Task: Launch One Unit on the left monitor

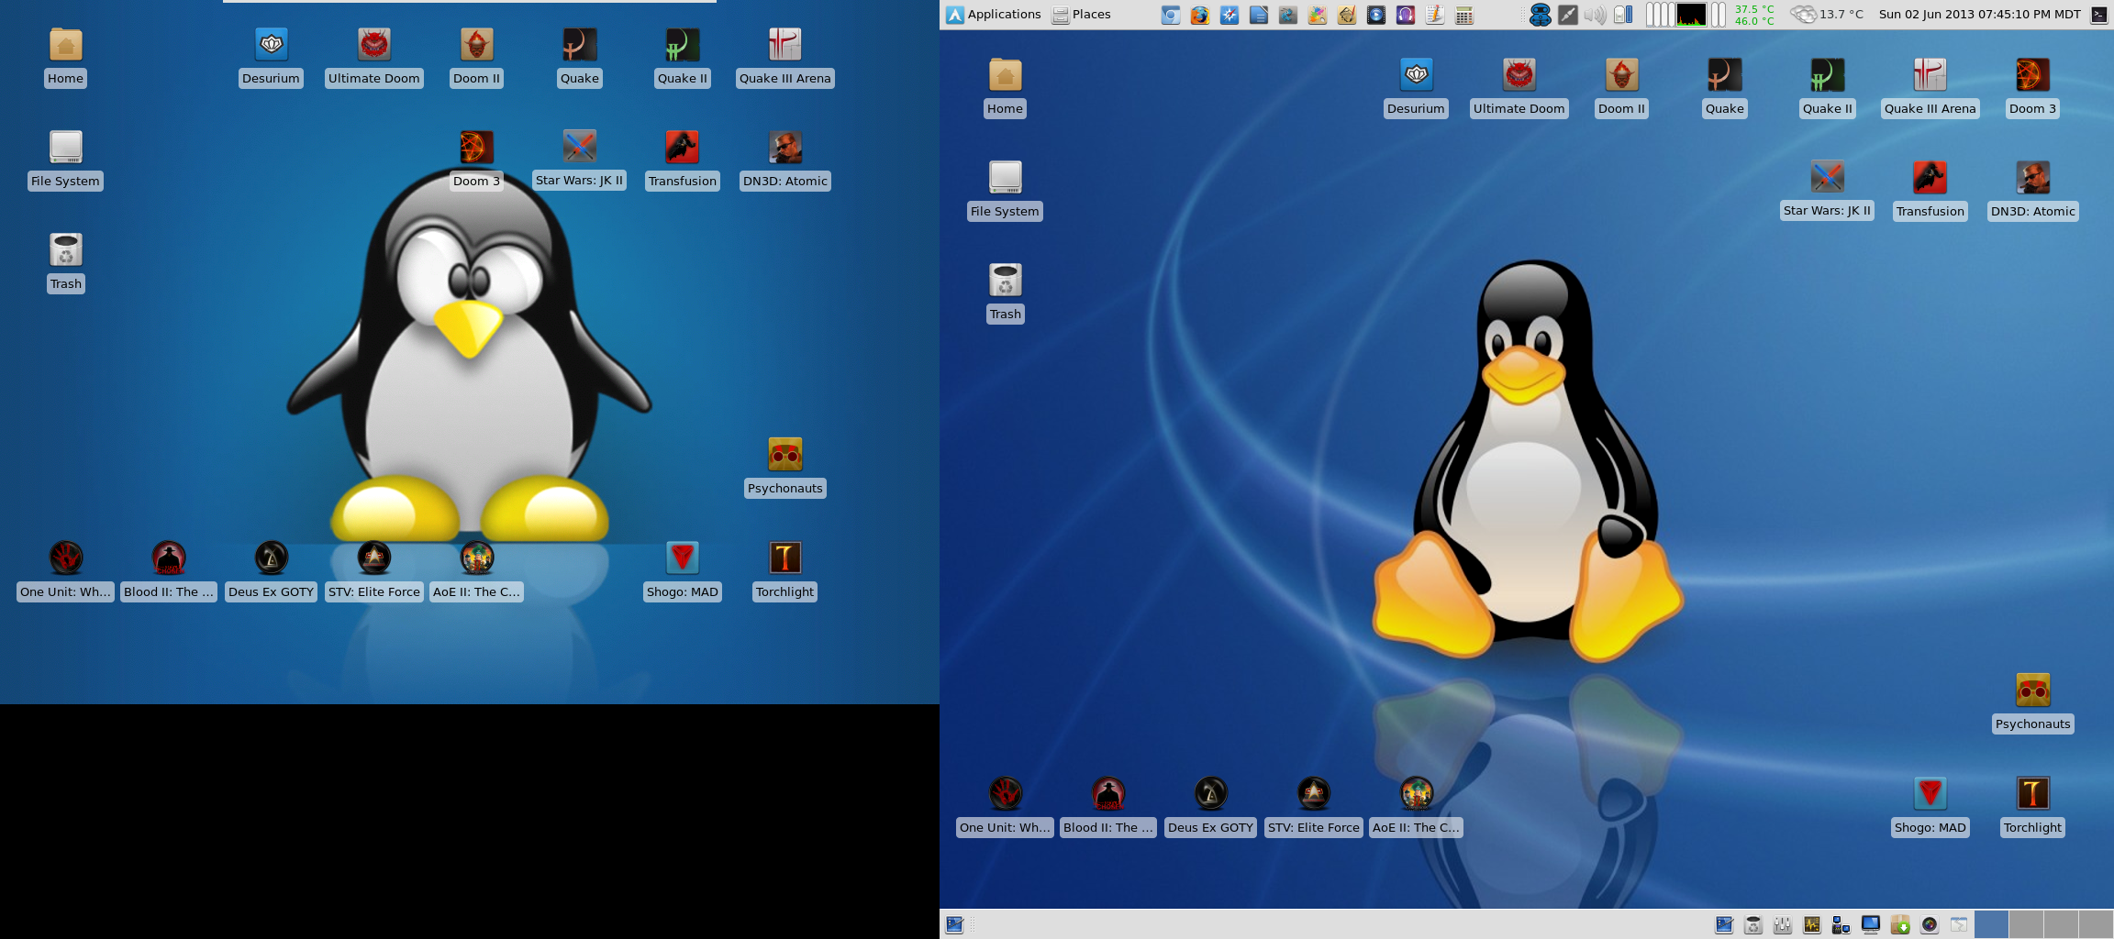Action: [66, 571]
